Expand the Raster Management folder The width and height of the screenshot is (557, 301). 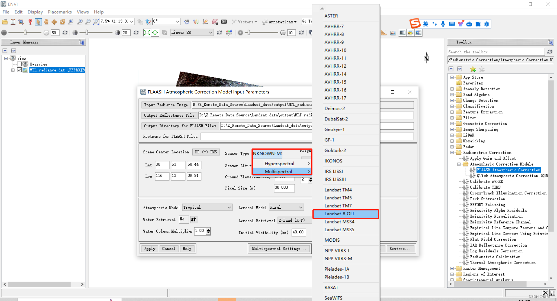click(452, 268)
